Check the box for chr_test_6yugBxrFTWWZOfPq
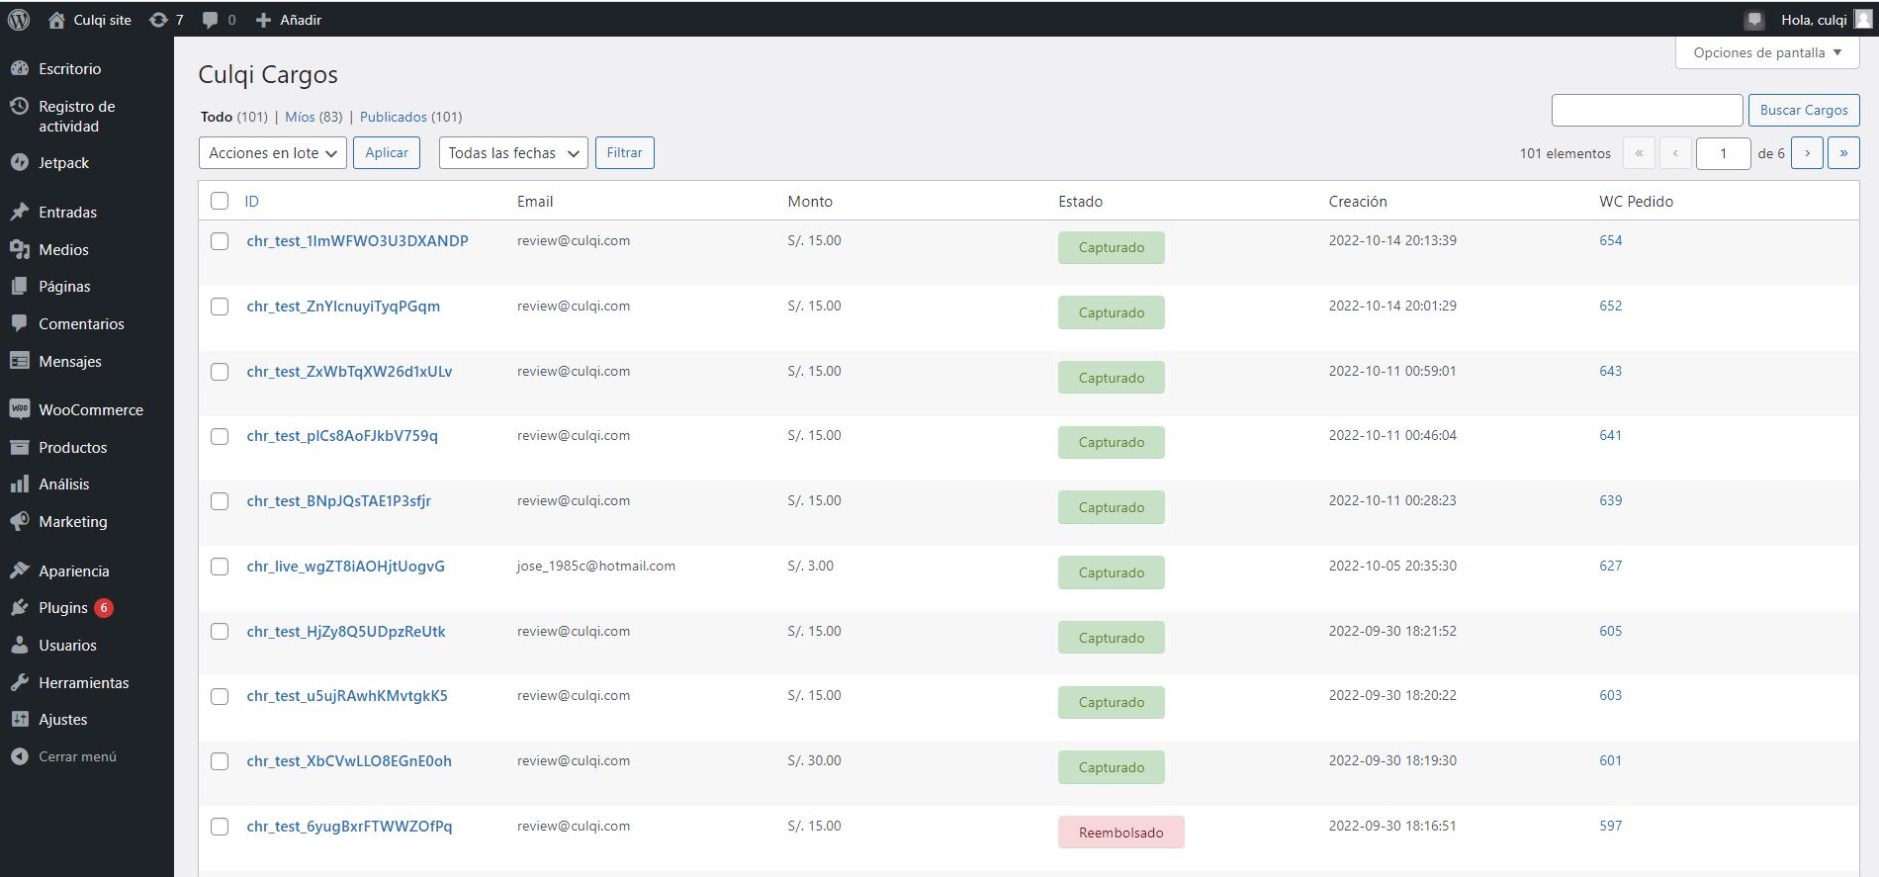 coord(220,827)
